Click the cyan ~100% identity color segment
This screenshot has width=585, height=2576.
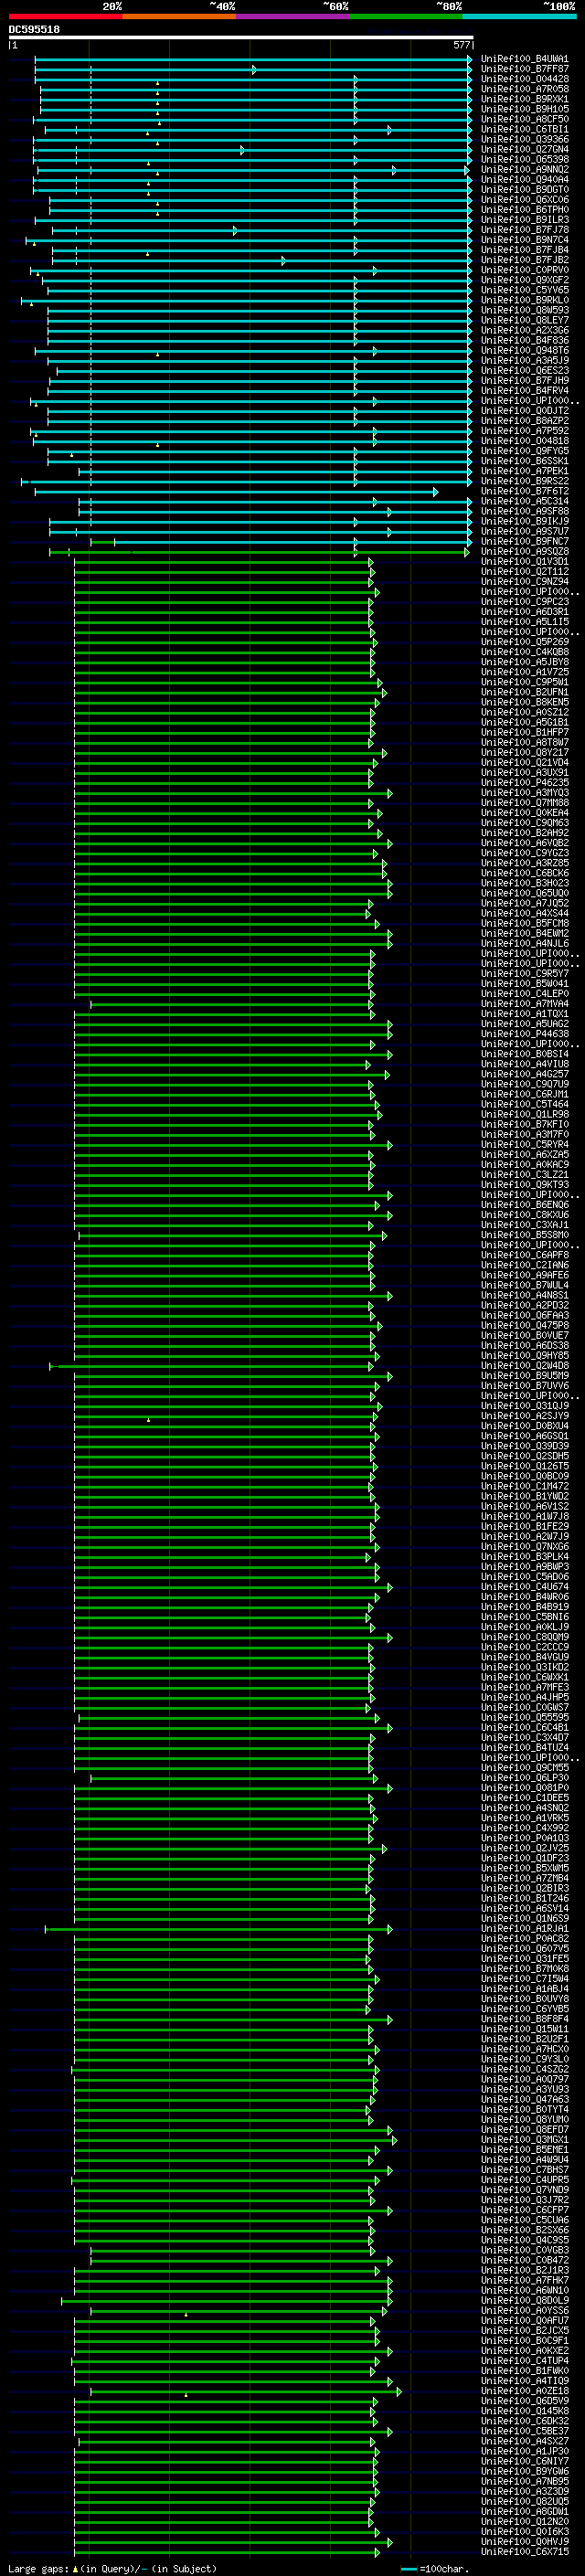(x=519, y=16)
